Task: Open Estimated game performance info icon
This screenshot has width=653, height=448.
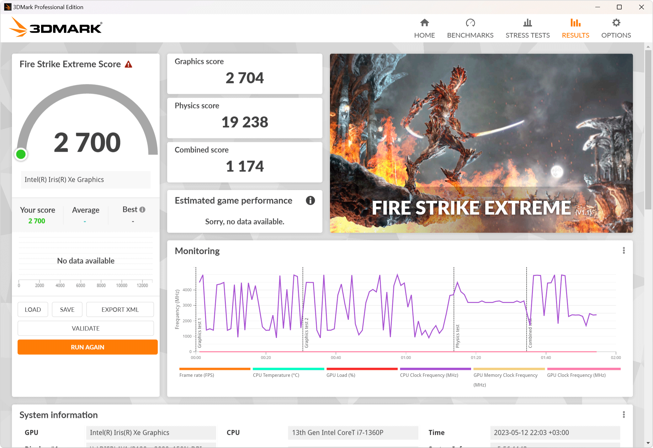Action: [310, 201]
